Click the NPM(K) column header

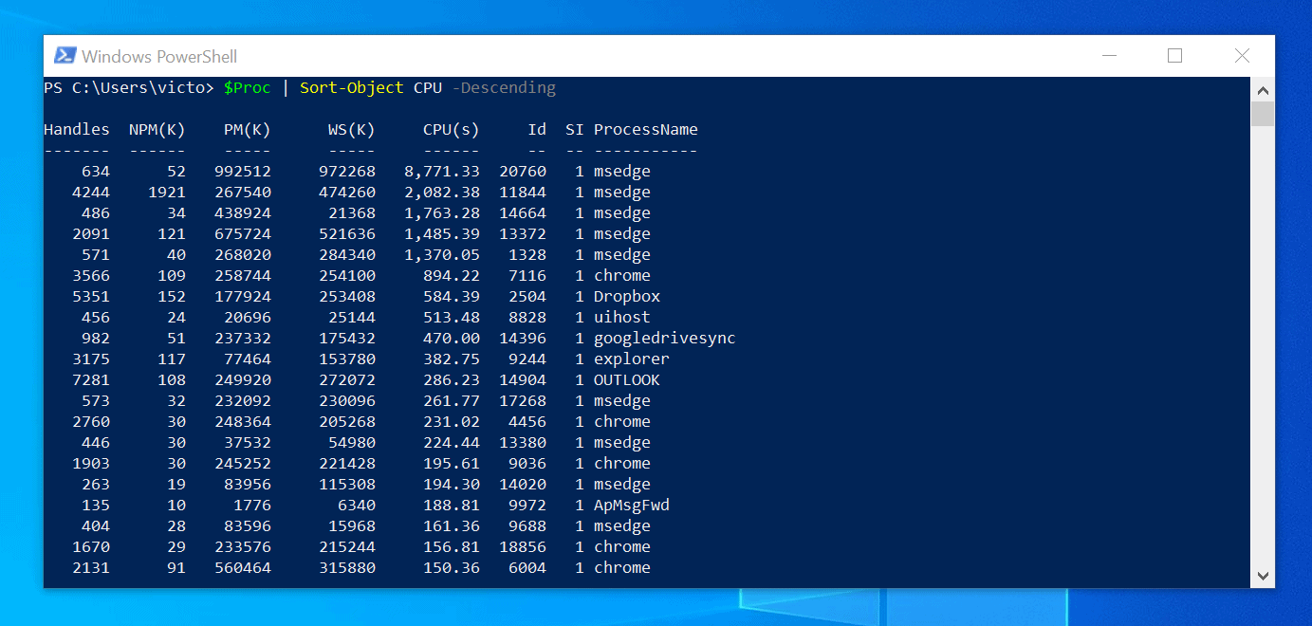coord(157,130)
